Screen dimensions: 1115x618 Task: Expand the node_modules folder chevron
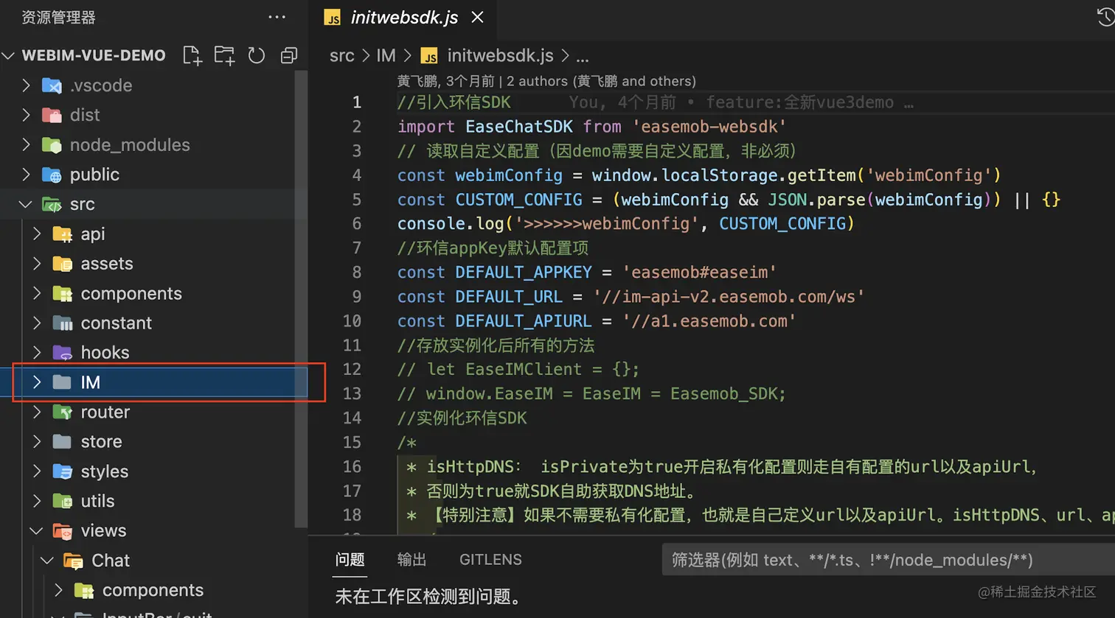tap(26, 145)
